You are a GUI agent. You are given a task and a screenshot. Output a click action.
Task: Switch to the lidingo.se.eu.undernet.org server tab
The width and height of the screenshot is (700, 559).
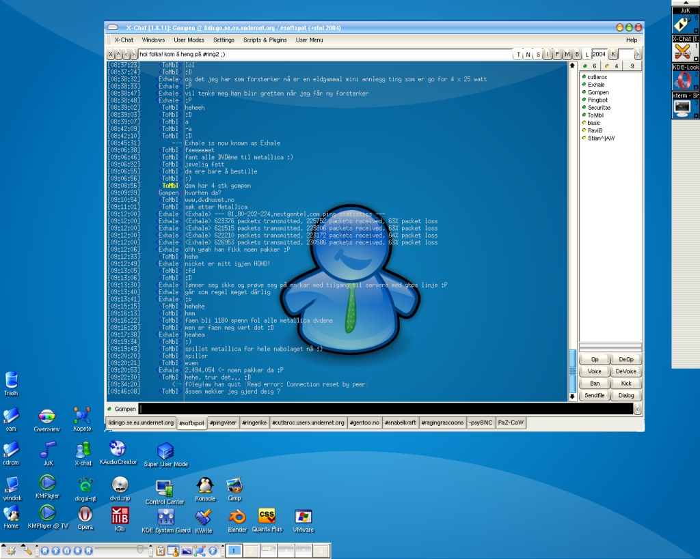tap(141, 422)
